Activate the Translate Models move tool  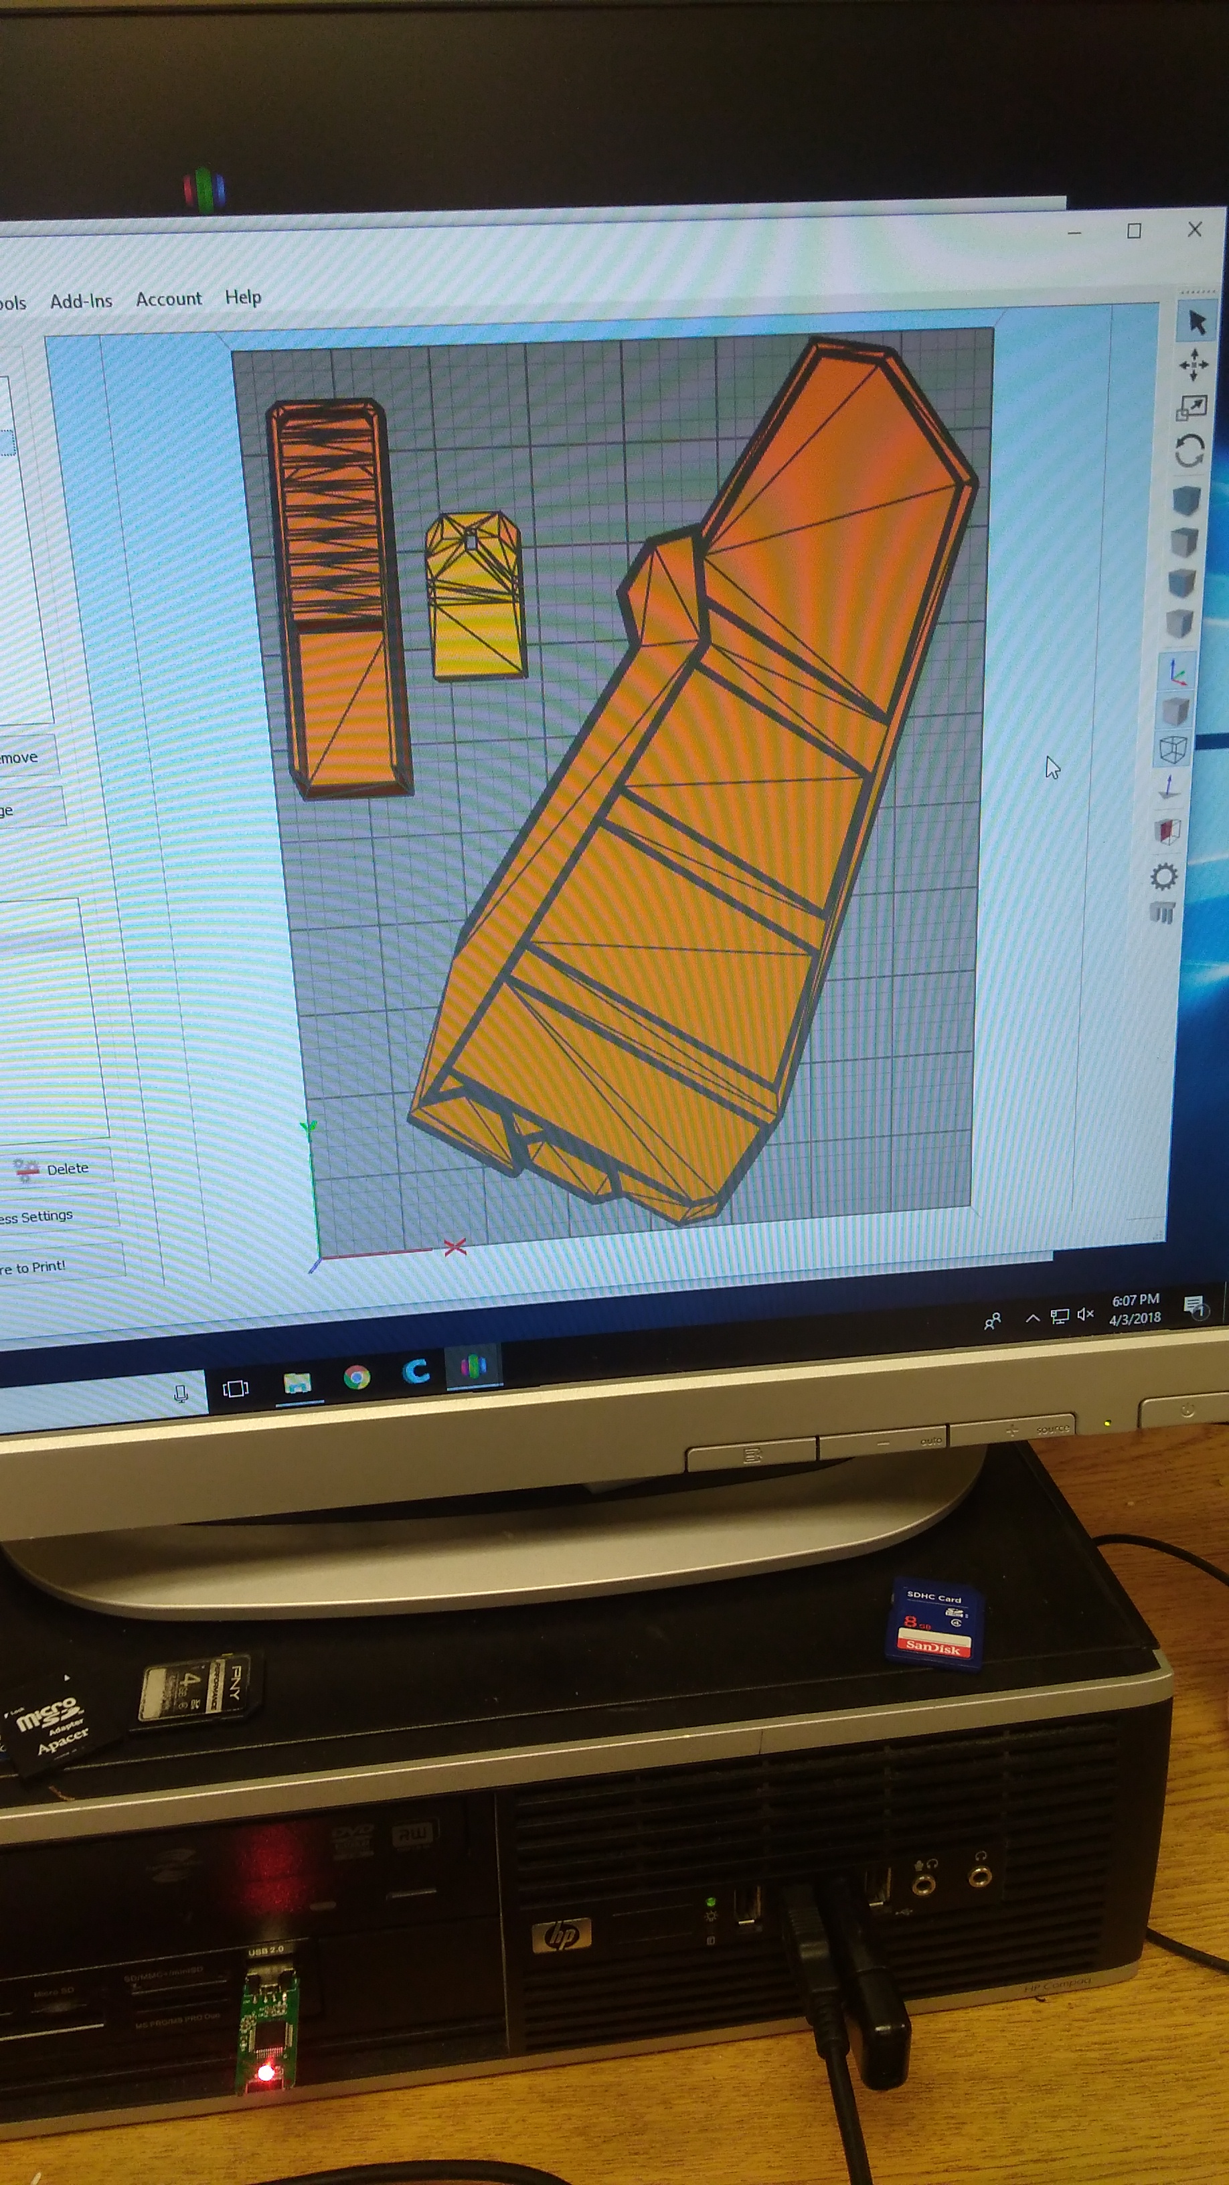pos(1194,365)
